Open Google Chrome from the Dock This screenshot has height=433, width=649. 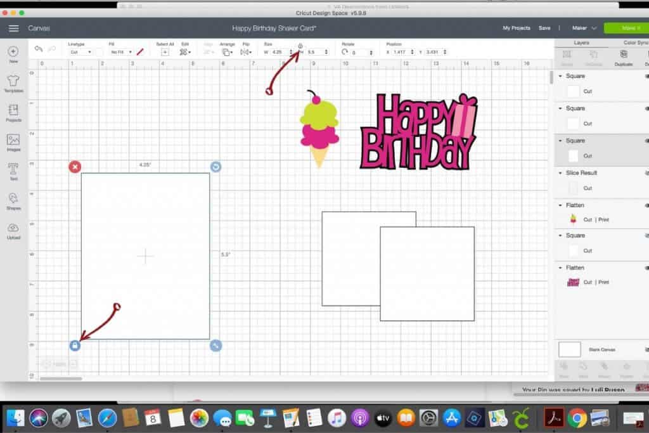[x=577, y=418]
